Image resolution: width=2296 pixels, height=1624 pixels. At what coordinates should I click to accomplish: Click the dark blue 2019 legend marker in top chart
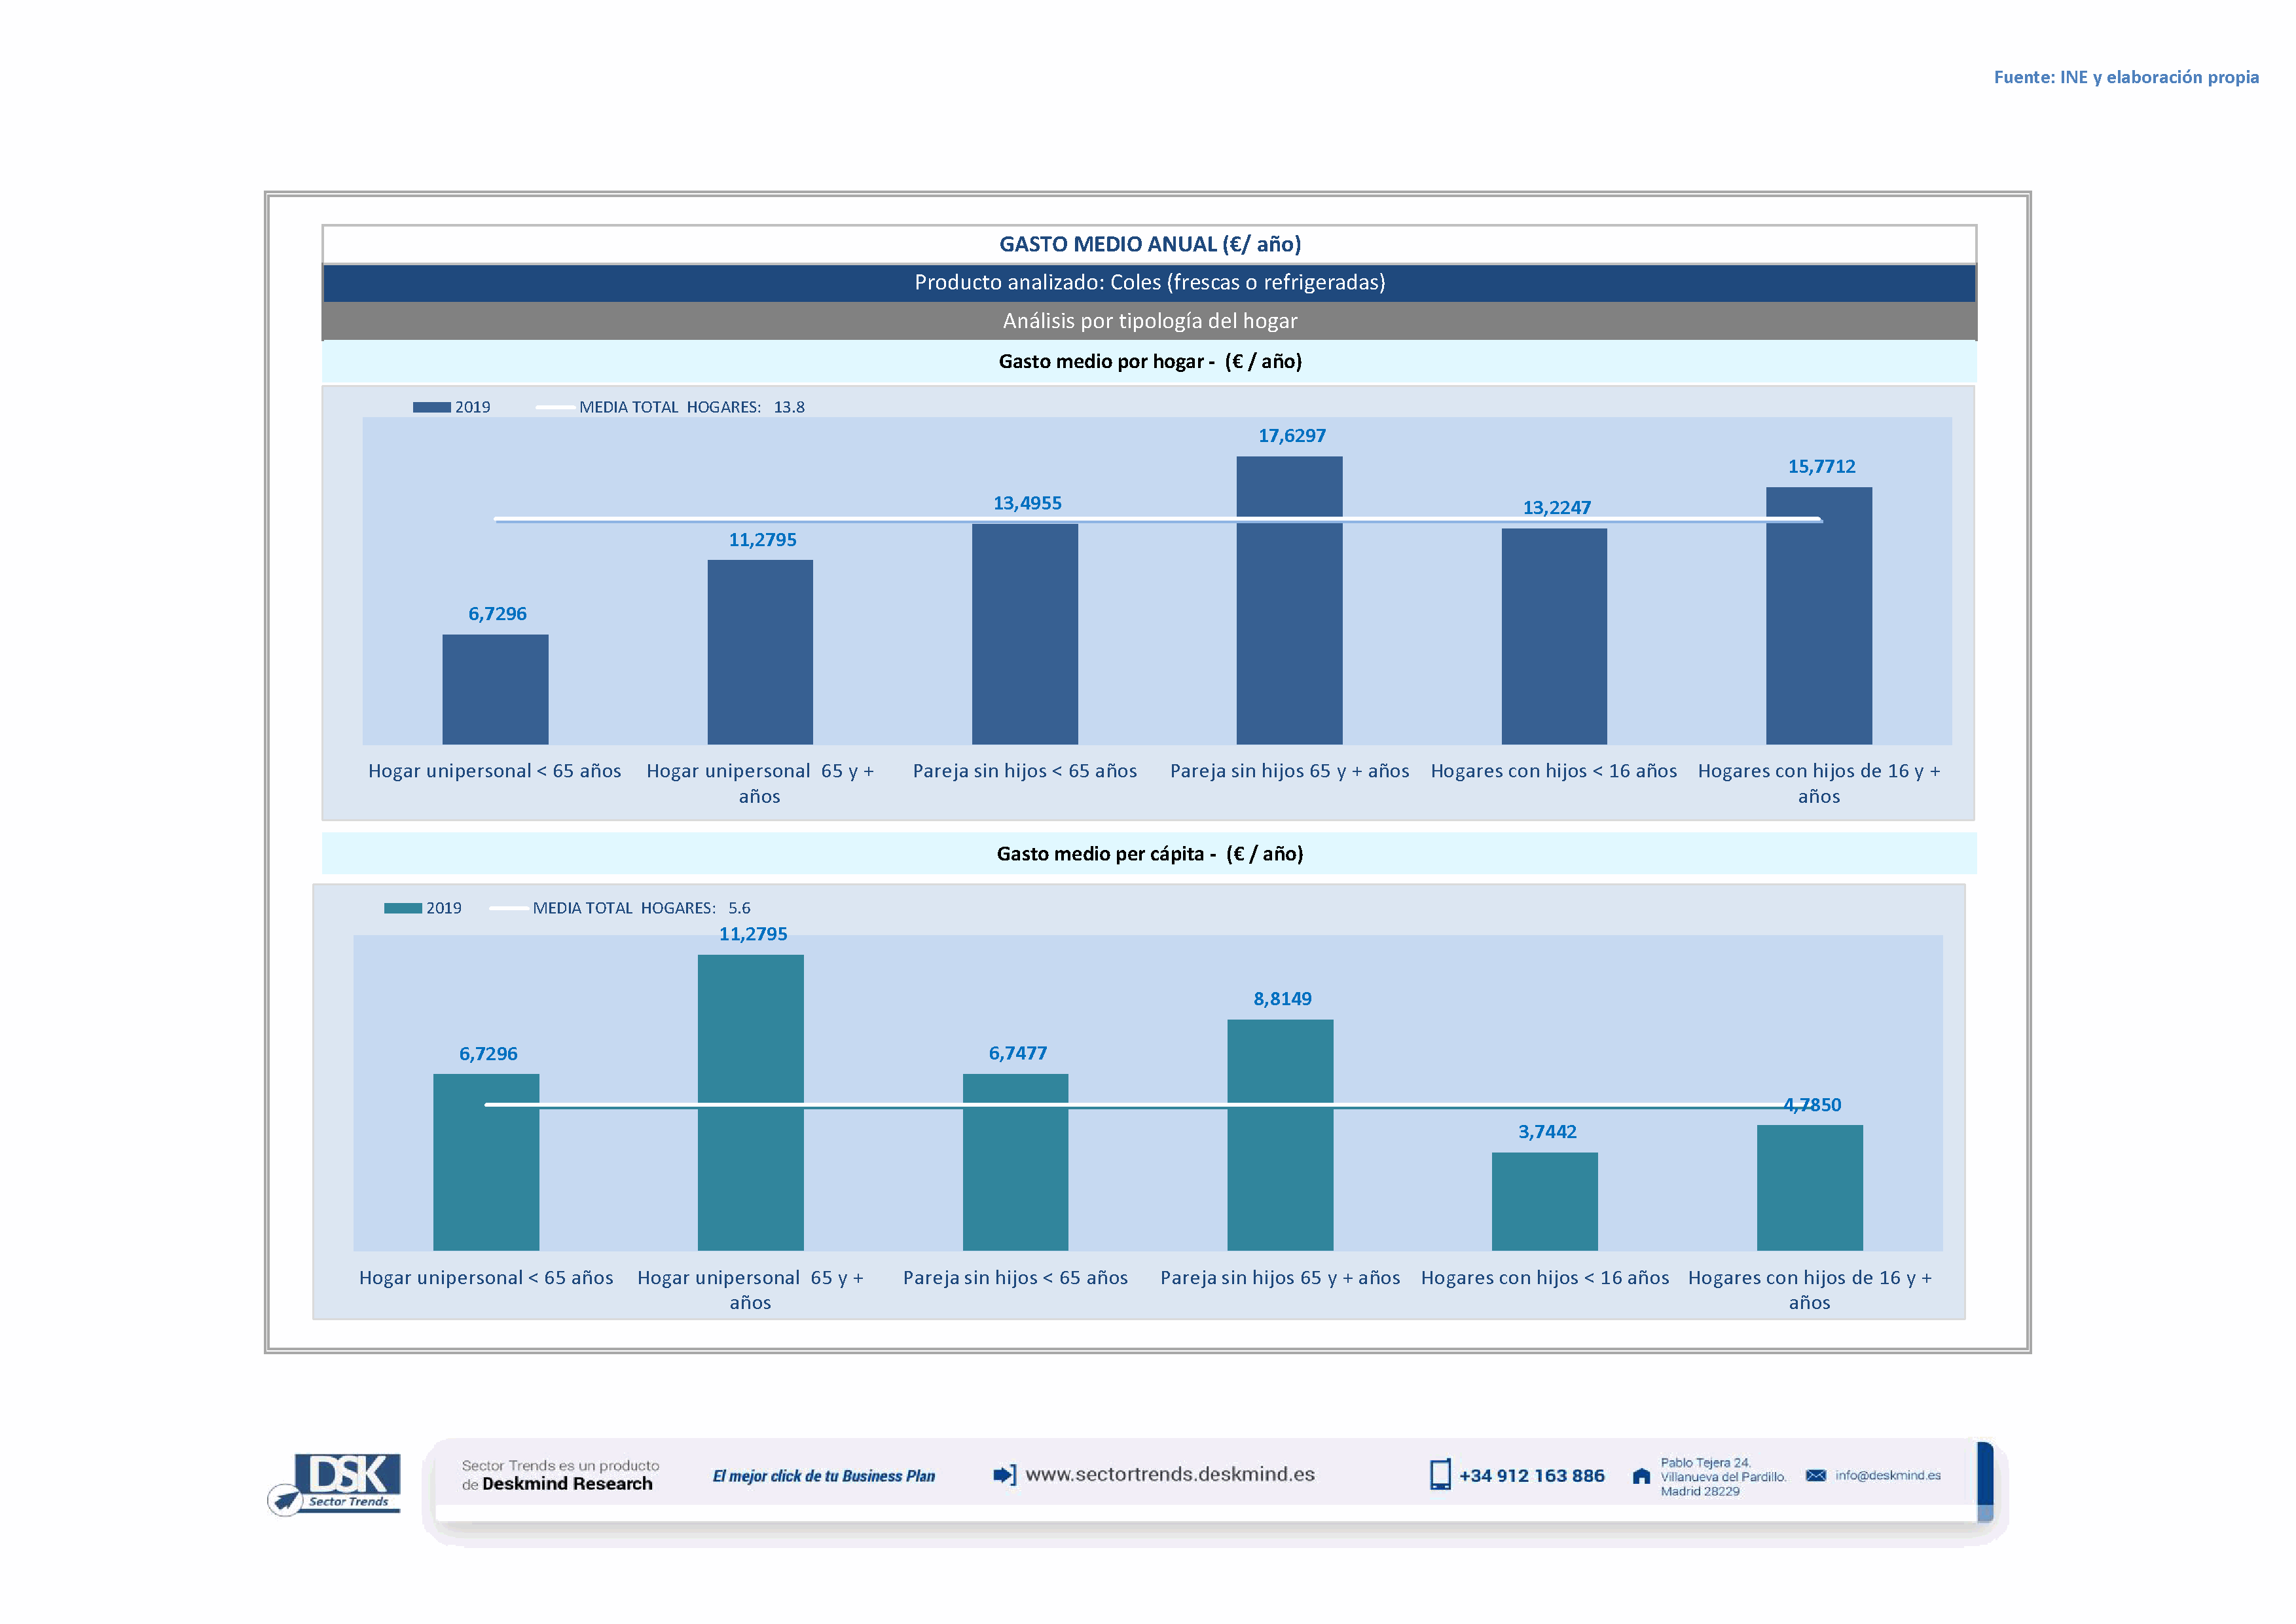431,407
